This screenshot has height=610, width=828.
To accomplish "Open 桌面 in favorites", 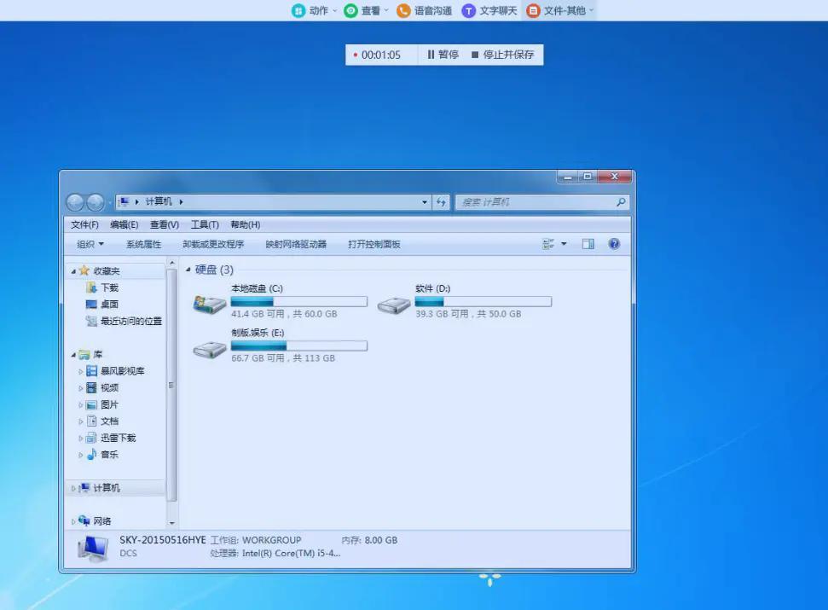I will pos(109,305).
